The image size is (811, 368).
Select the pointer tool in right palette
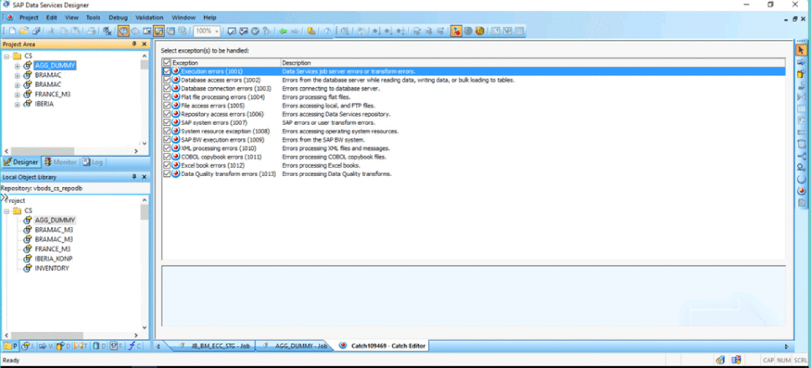pyautogui.click(x=801, y=50)
